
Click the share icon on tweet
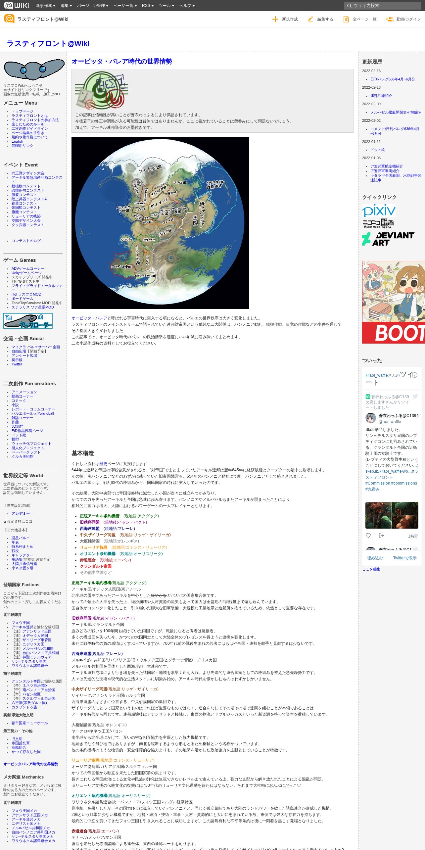(x=381, y=536)
